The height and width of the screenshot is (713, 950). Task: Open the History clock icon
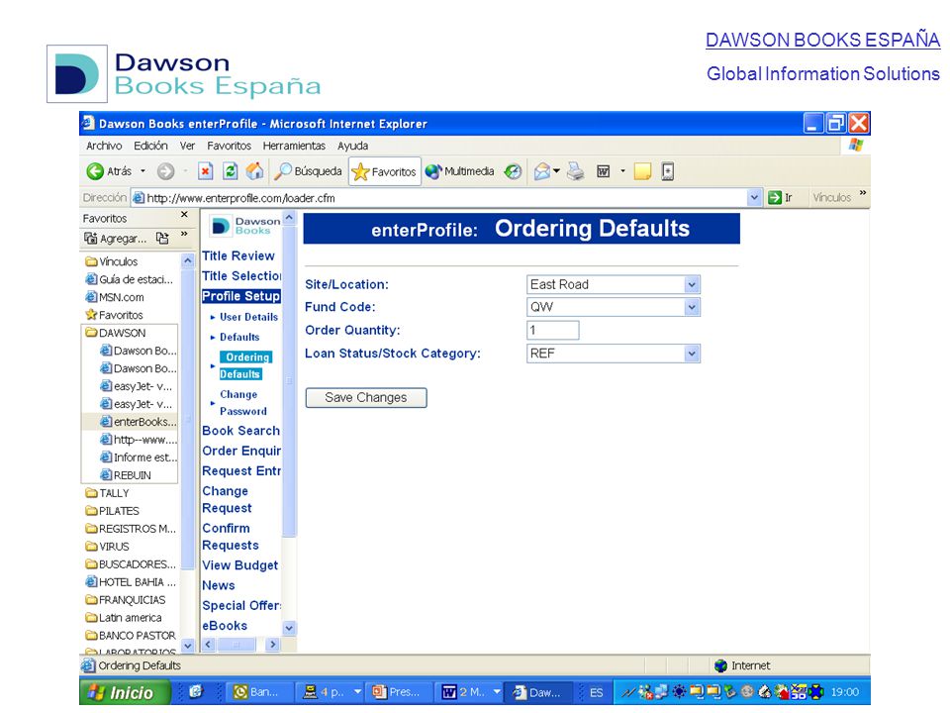tap(514, 171)
